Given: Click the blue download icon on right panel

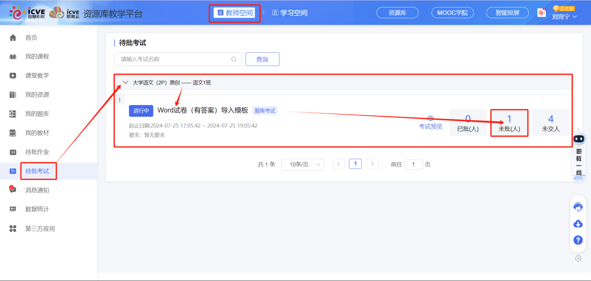Looking at the screenshot, I should tap(578, 224).
